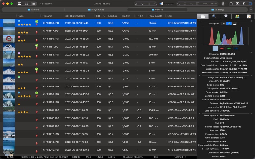Click the HDR toolbar button
The height and width of the screenshot is (159, 255).
pyautogui.click(x=205, y=3)
